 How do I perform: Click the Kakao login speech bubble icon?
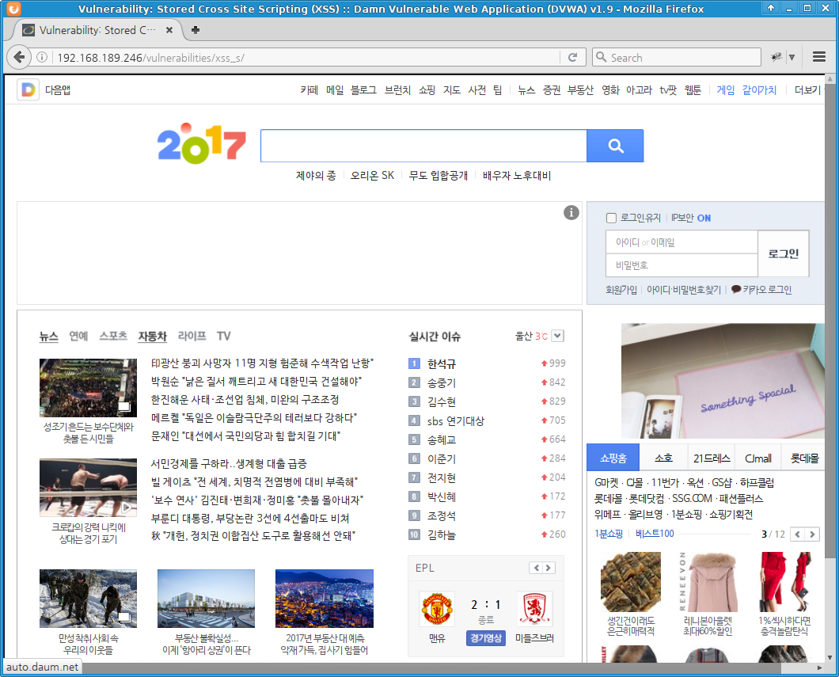tap(736, 289)
